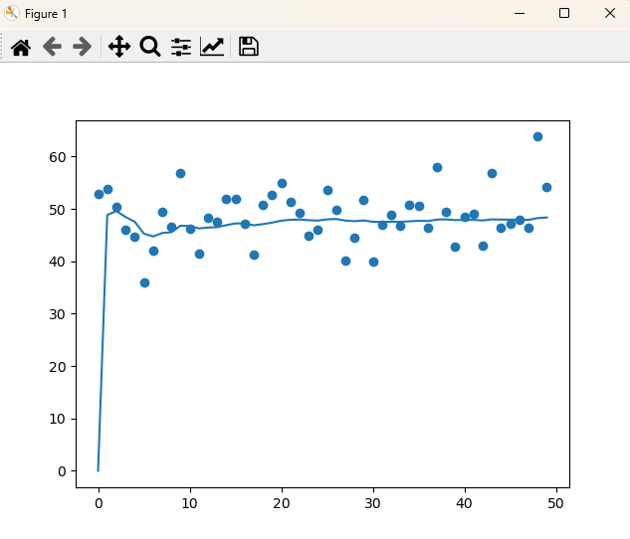Save the figure using the floppy disk icon
Viewport: 630px width, 539px height.
(249, 47)
